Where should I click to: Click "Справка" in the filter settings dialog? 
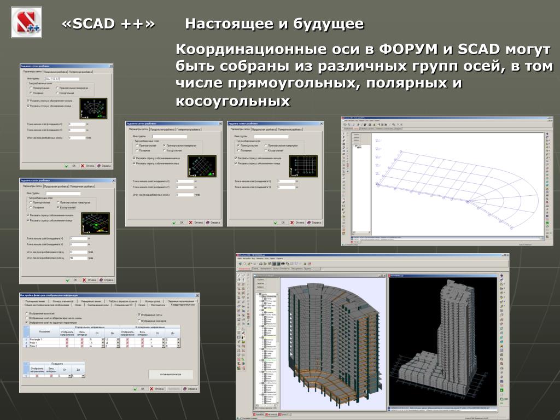[190, 389]
